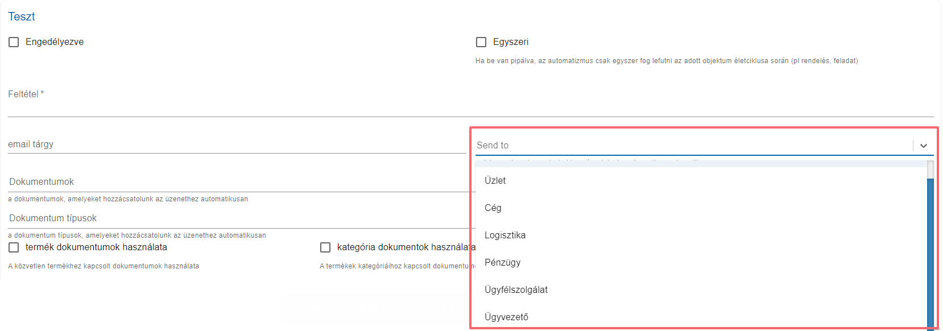Screen dimensions: 943x331
Task: Tick kategória dokumentok használata checkbox
Action: pos(325,247)
